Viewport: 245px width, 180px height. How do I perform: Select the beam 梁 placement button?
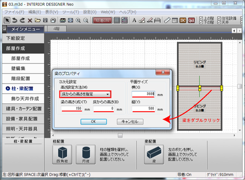tap(154, 154)
